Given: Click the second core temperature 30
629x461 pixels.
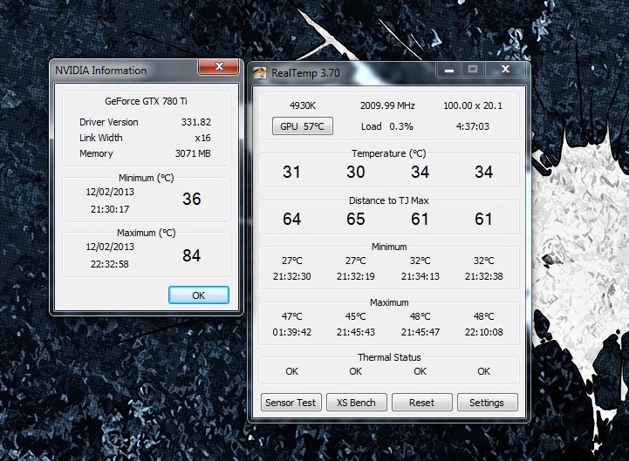Looking at the screenshot, I should [356, 172].
